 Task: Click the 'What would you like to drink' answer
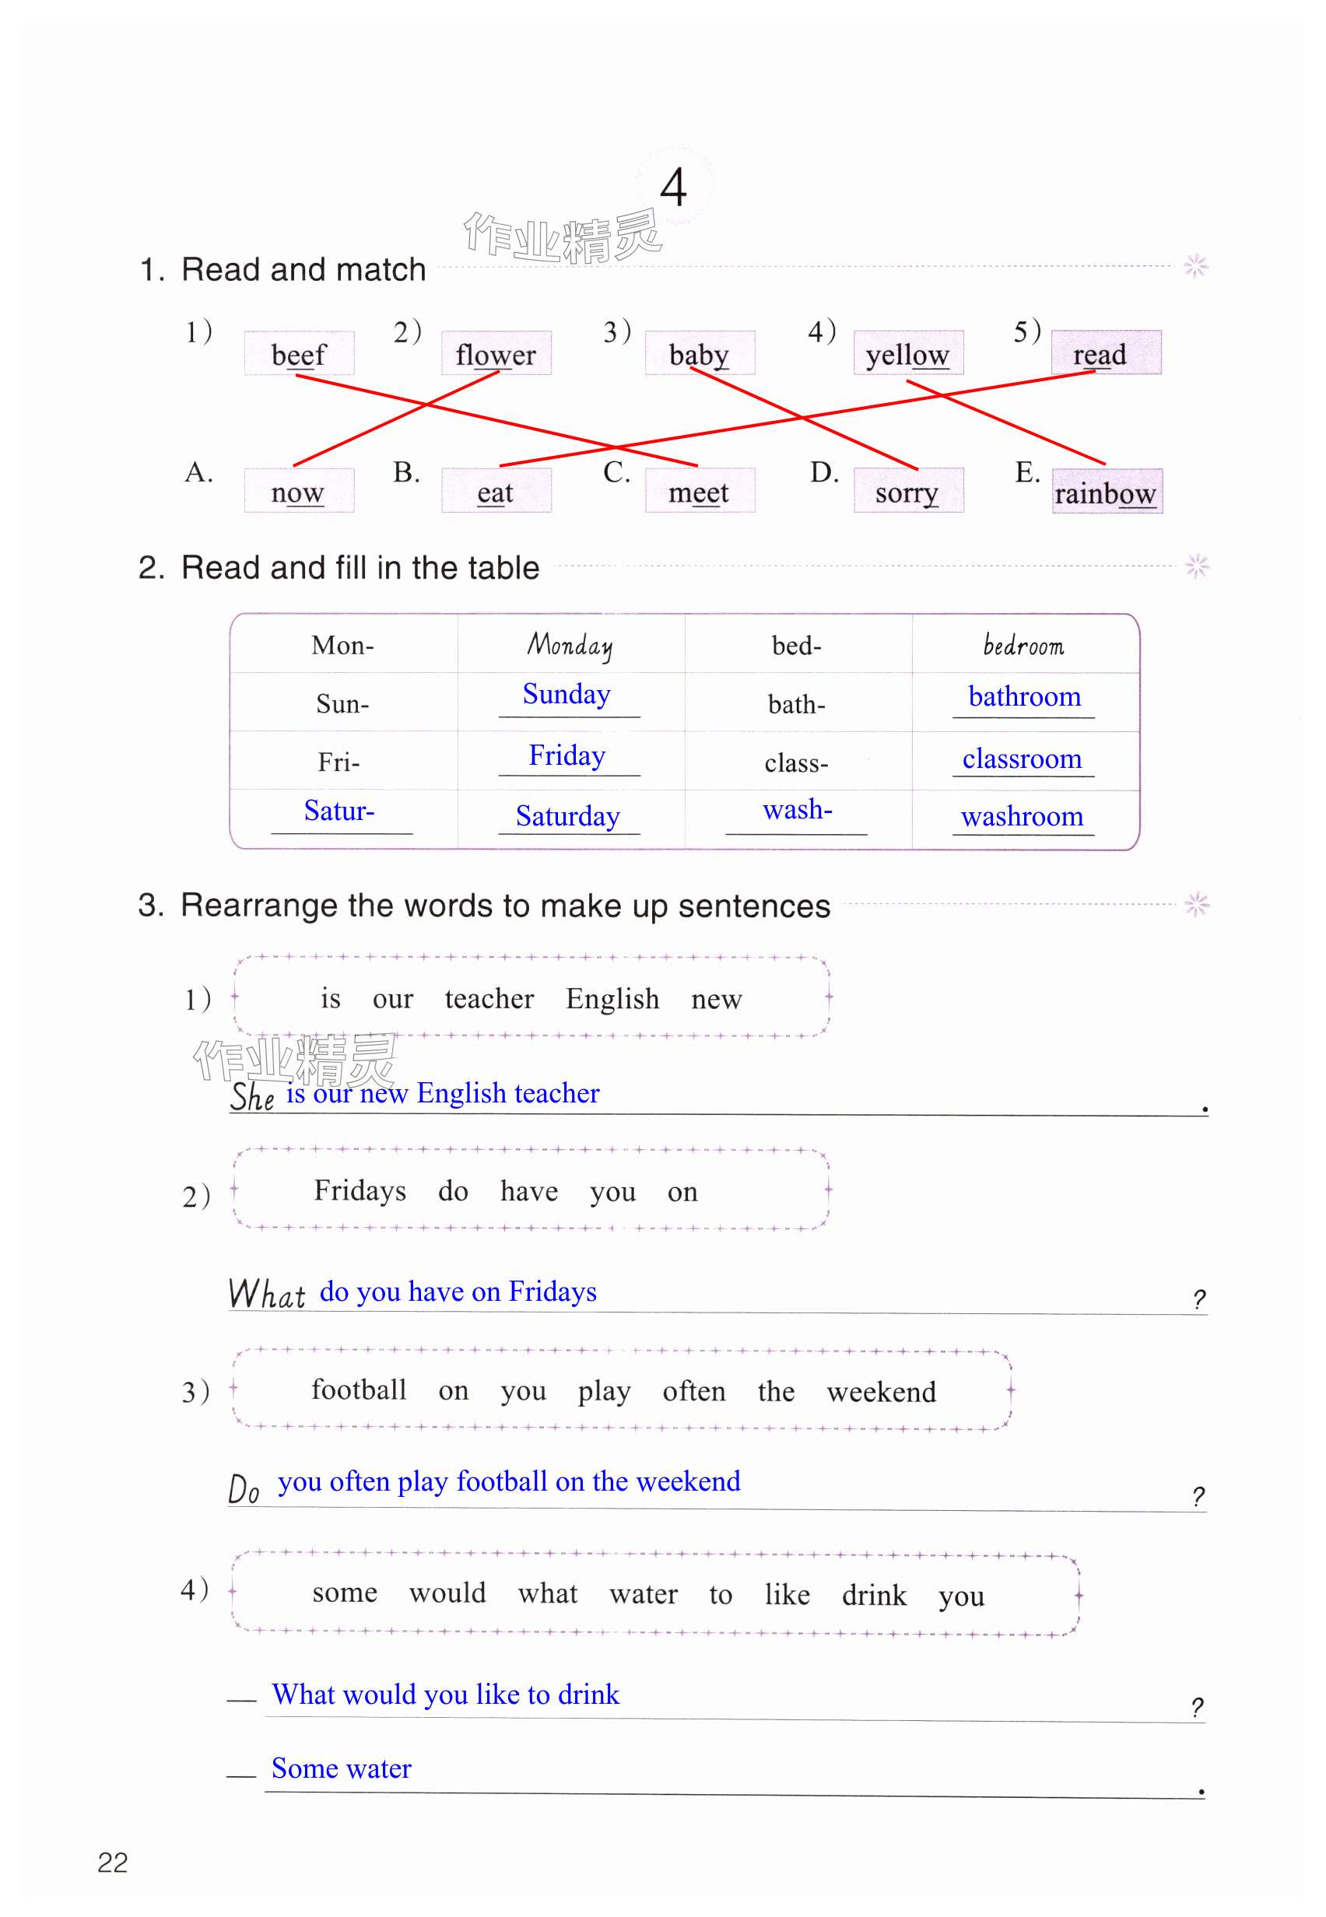446,1694
